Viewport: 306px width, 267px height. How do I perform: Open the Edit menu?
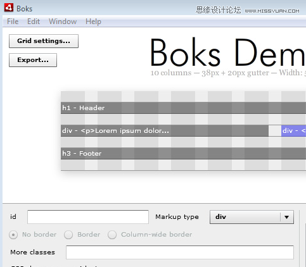(34, 22)
